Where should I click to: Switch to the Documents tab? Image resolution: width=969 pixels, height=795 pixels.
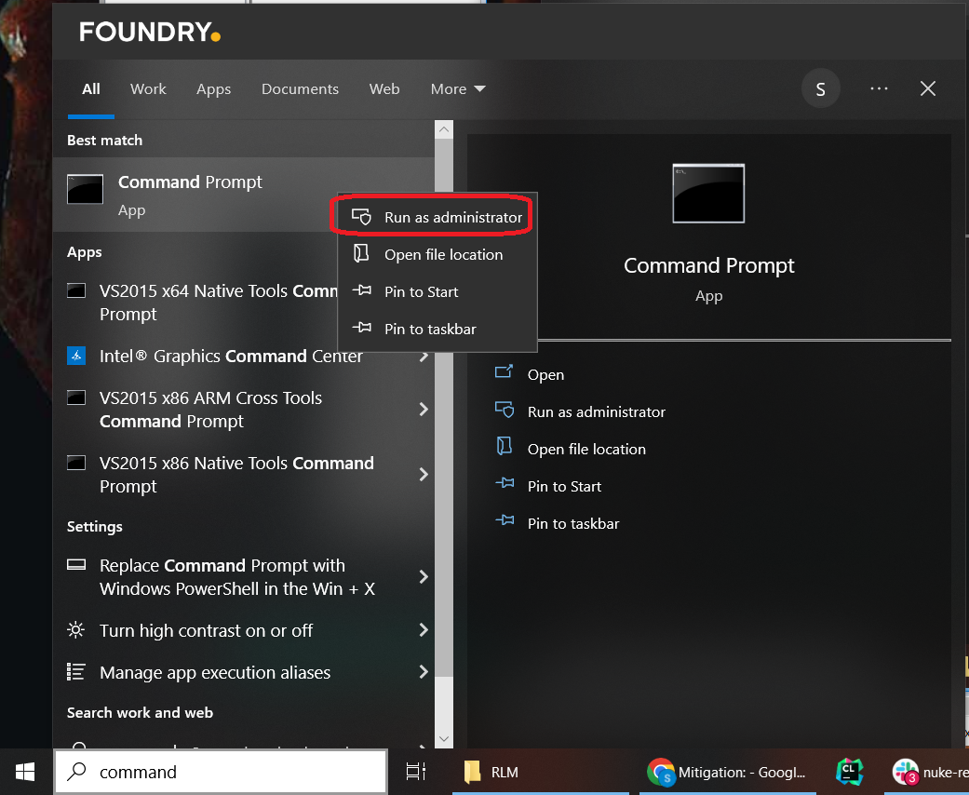tap(300, 89)
